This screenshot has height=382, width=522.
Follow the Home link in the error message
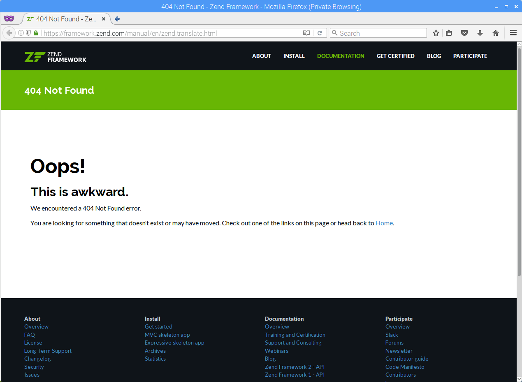click(x=384, y=223)
